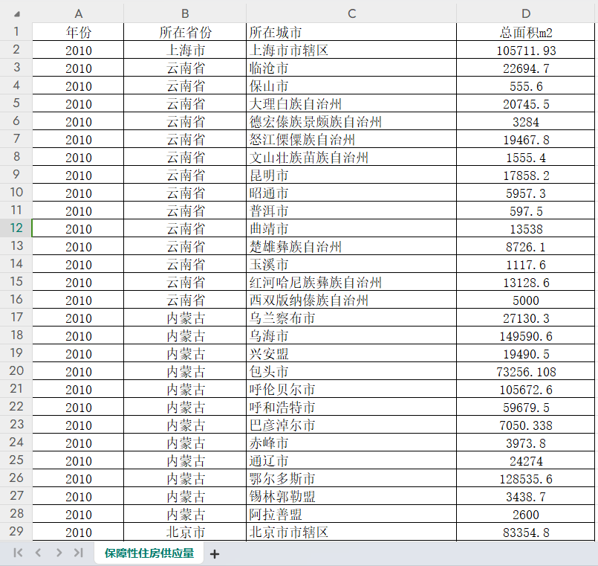Click the 所在城市 header cell
This screenshot has height=566, width=598.
pos(351,33)
